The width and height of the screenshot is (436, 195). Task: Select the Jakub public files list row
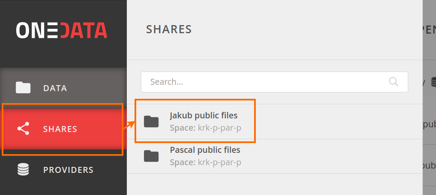tap(275, 122)
